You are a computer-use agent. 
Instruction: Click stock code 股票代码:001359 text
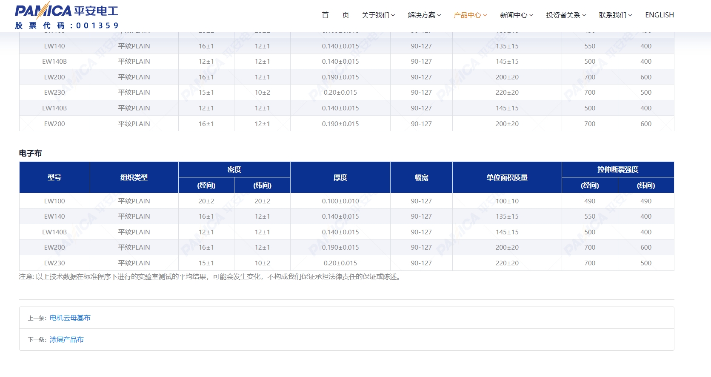(67, 25)
